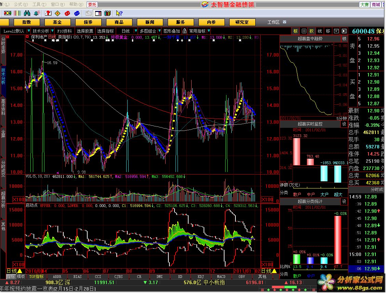Click the skip-to-end sidebar toggle icon
Screen dimensions: 386x293
click(344, 31)
